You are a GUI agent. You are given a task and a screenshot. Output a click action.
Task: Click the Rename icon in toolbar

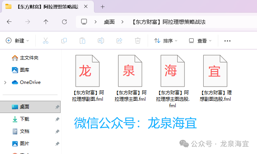[x=101, y=41]
